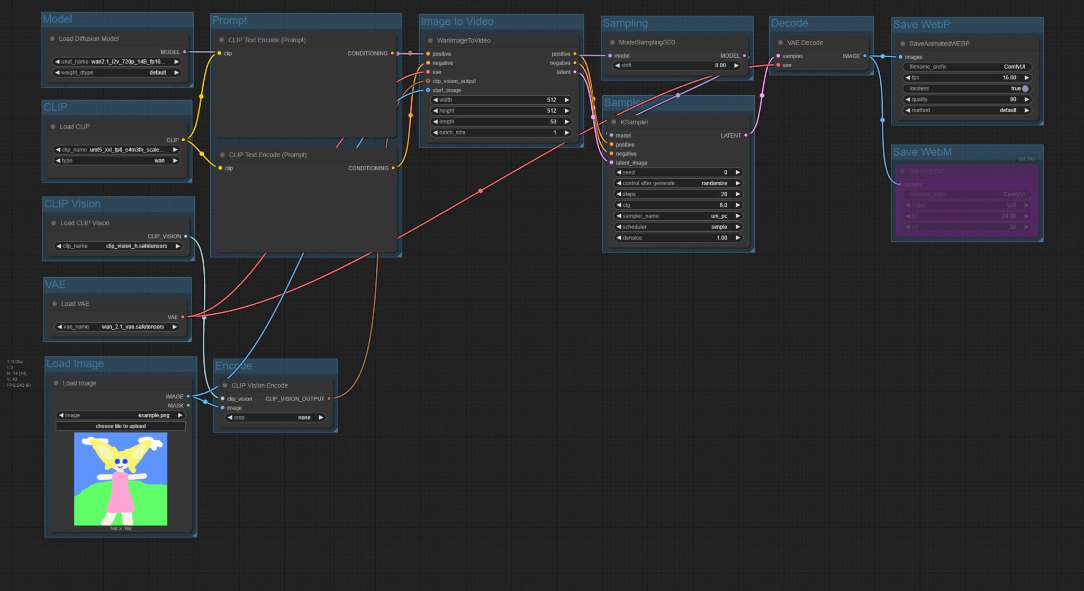The image size is (1084, 591).
Task: Select the Save WebM group title
Action: click(x=922, y=152)
